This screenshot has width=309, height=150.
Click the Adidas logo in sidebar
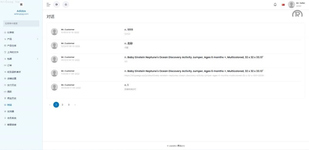point(21,5)
